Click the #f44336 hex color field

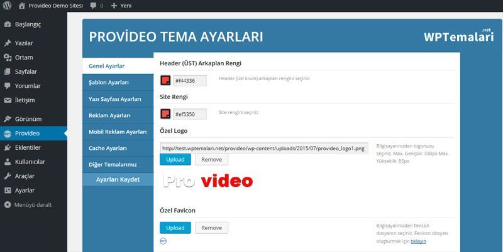point(190,81)
